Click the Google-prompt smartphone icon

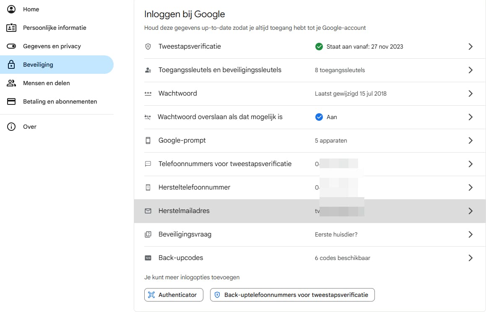tap(148, 140)
